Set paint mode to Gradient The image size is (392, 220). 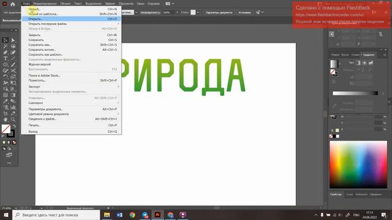pyautogui.click(x=9, y=142)
